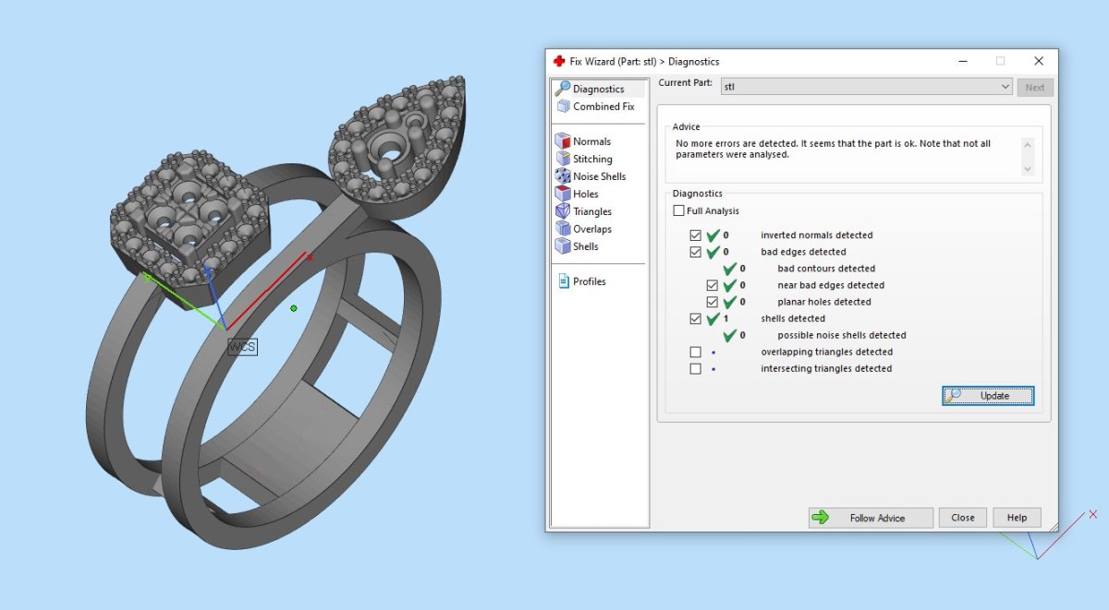Enable the Full Analysis checkbox
This screenshot has height=610, width=1109.
pos(679,211)
